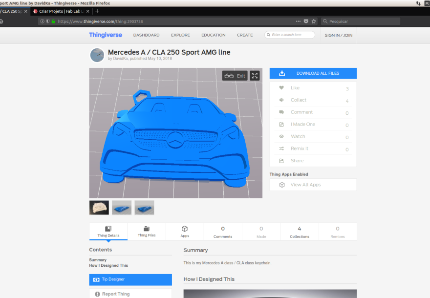Open the DASHBOARD menu
This screenshot has height=298, width=430.
tap(146, 35)
